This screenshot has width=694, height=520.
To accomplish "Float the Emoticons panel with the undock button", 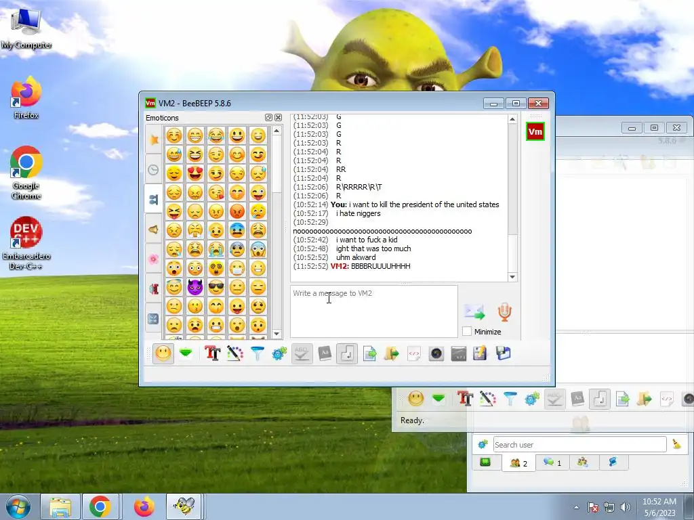I will 268,118.
